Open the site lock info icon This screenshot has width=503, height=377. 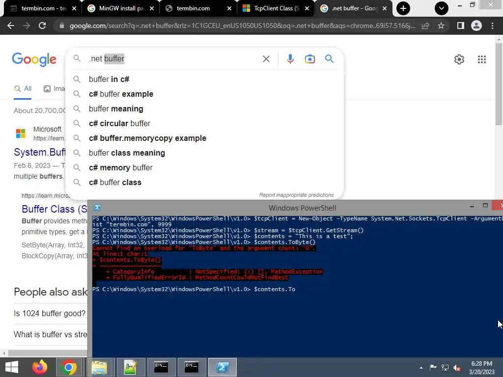(x=61, y=26)
